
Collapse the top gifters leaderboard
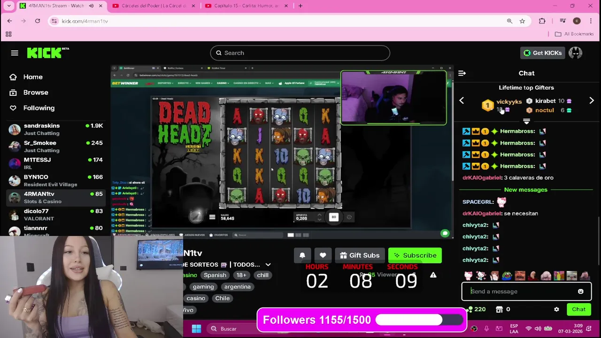pyautogui.click(x=526, y=121)
